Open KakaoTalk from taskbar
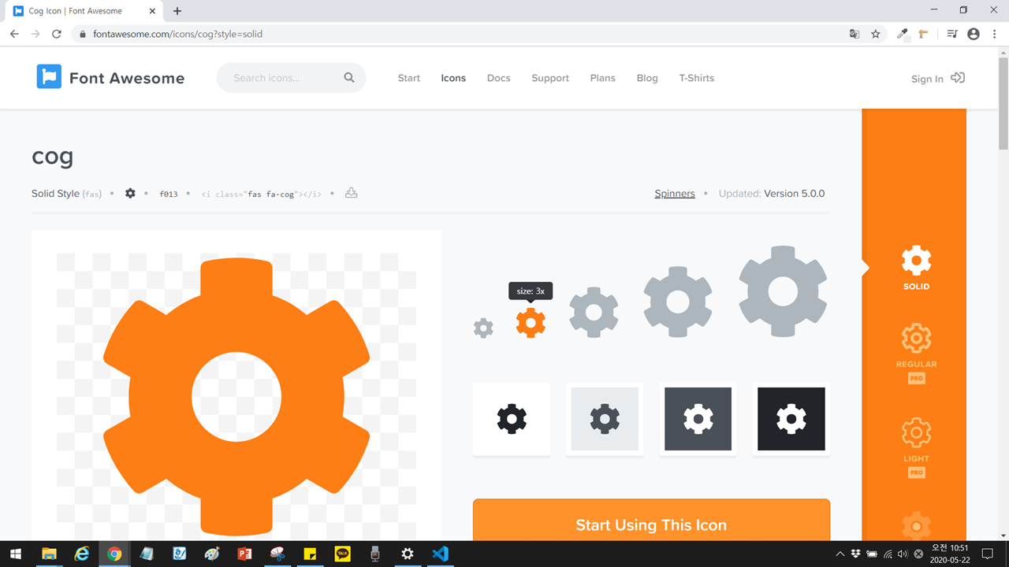The width and height of the screenshot is (1009, 567). click(x=342, y=554)
